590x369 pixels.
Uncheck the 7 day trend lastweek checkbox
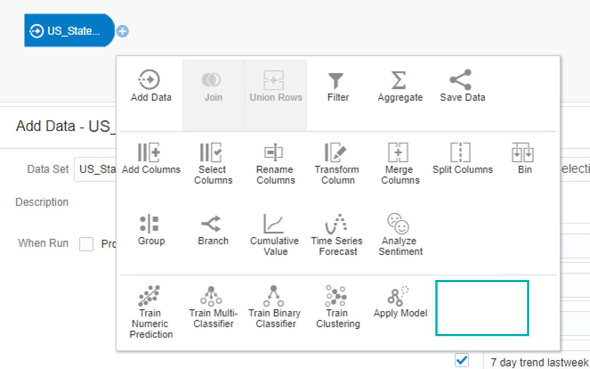coord(461,360)
